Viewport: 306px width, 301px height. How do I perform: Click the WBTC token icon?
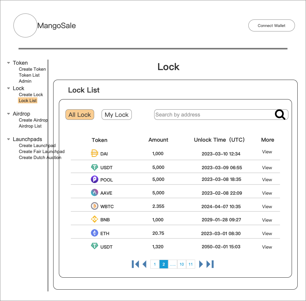click(94, 206)
